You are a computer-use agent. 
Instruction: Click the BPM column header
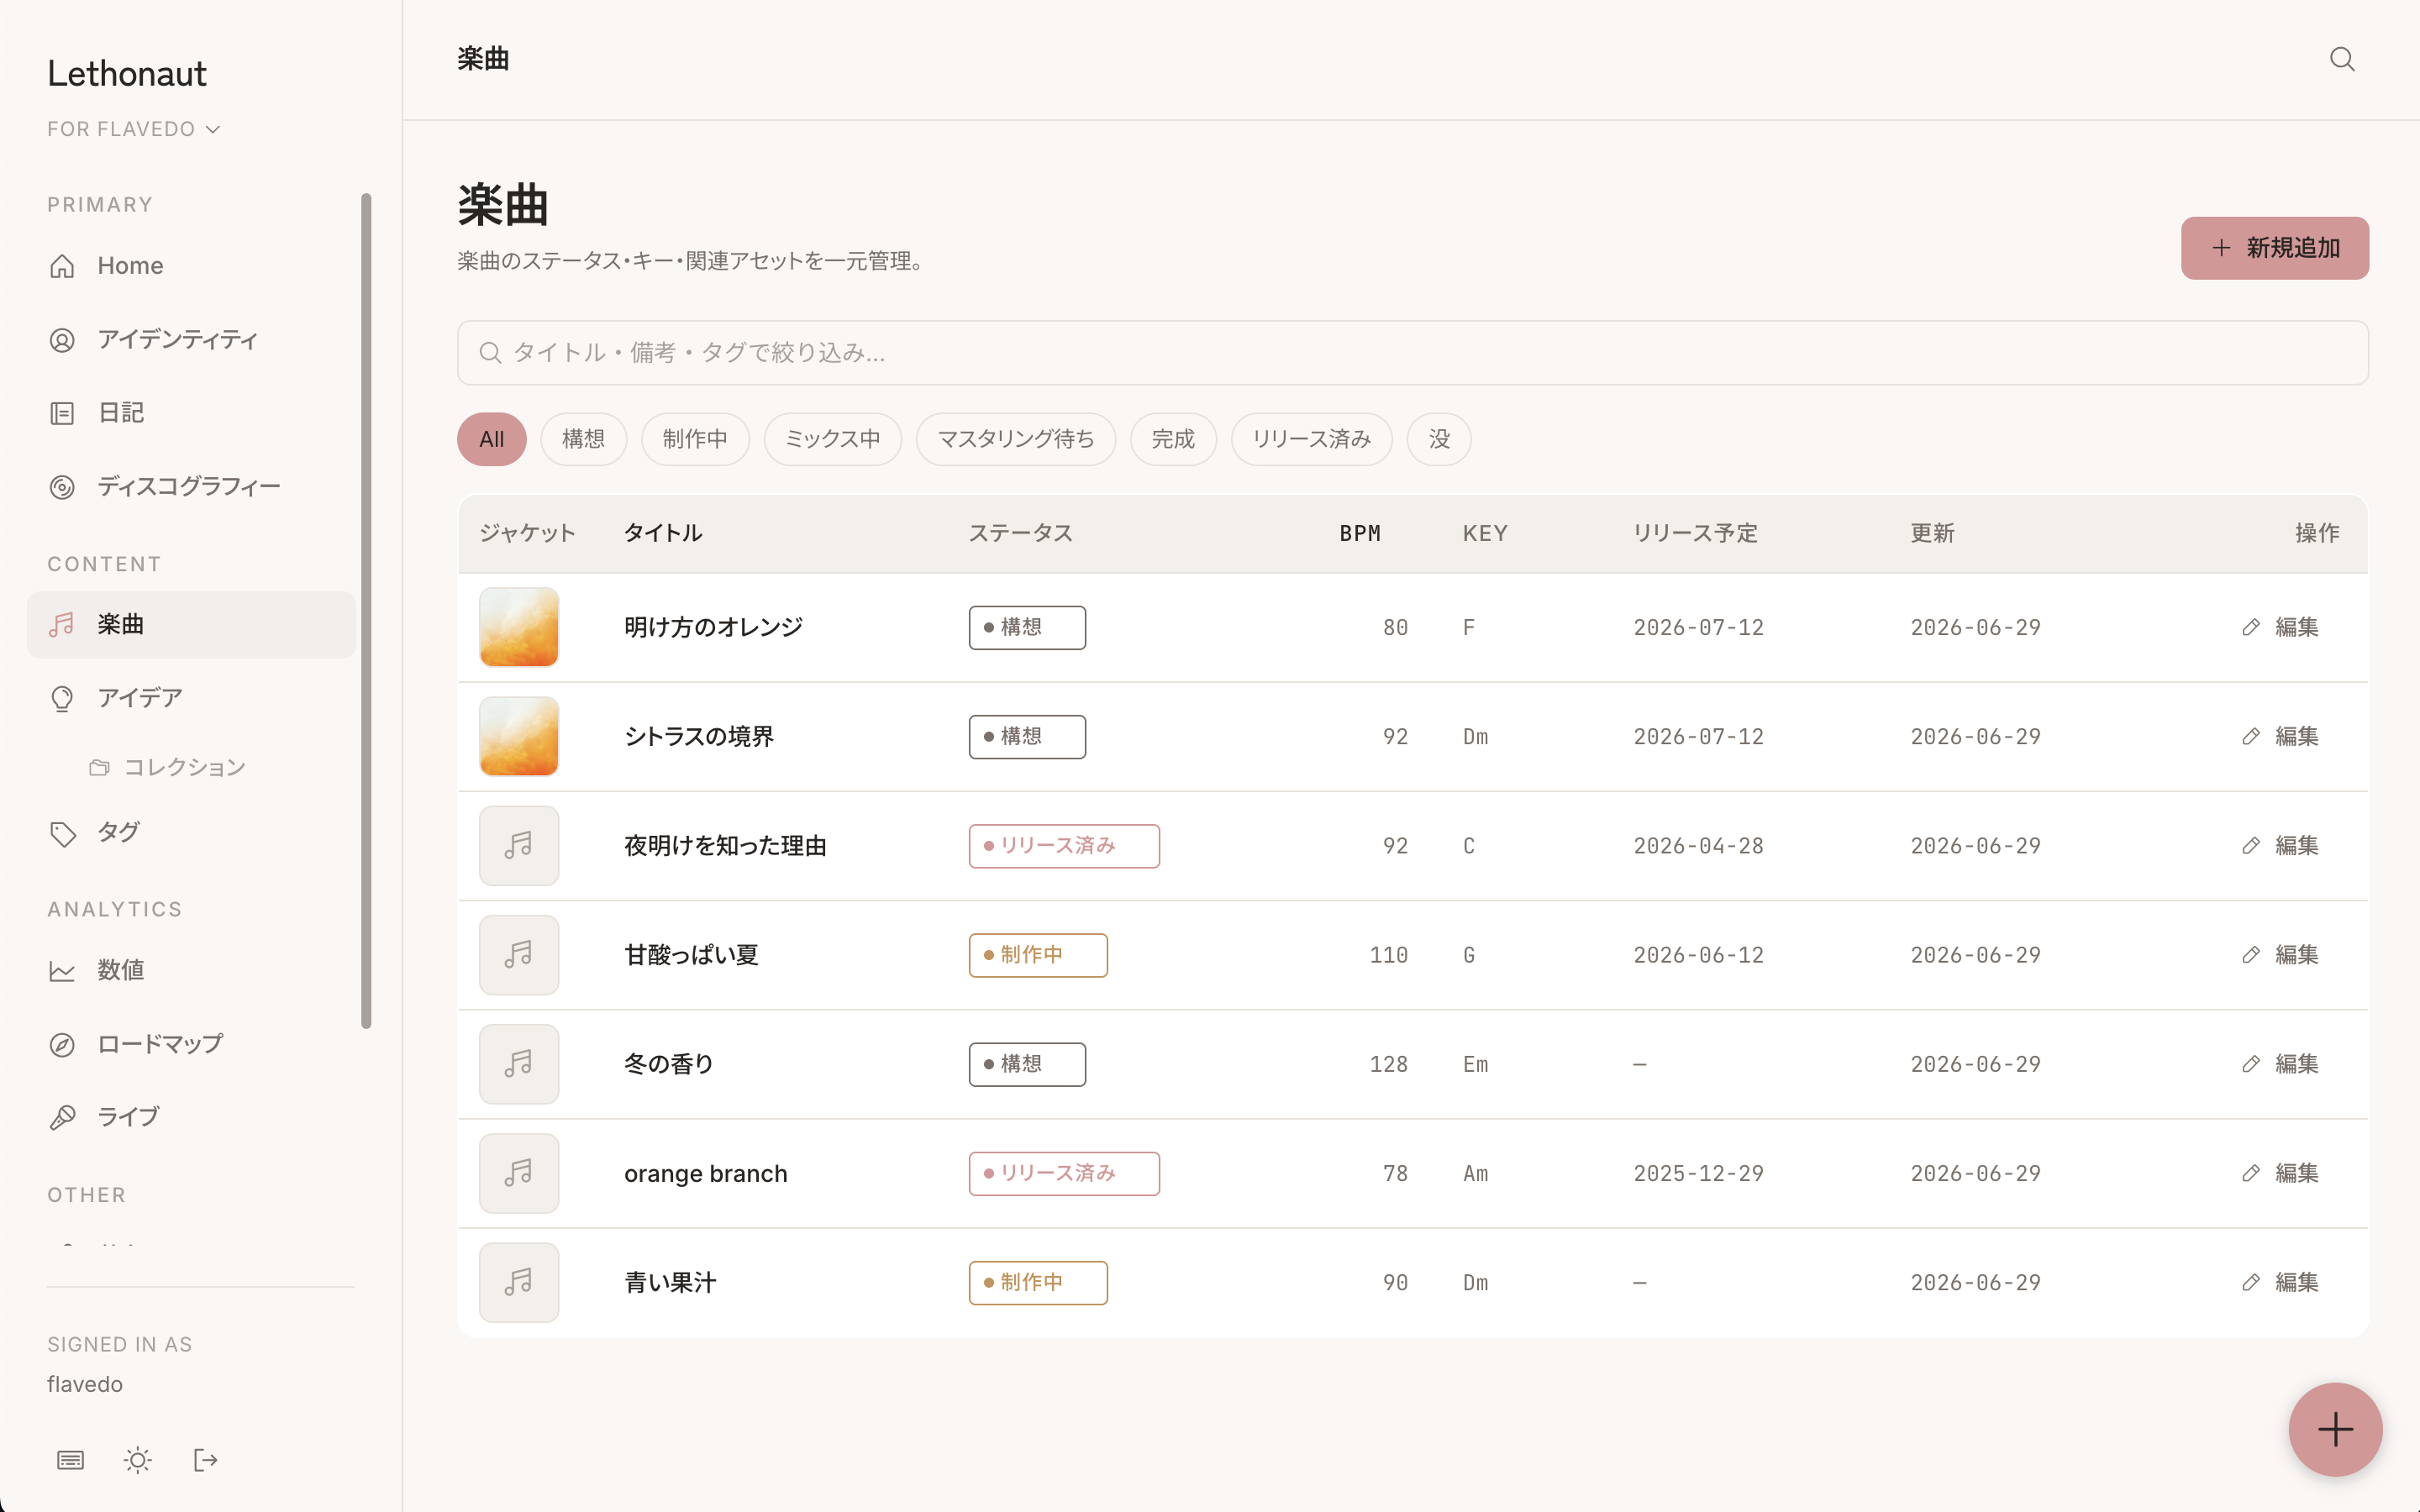1360,533
